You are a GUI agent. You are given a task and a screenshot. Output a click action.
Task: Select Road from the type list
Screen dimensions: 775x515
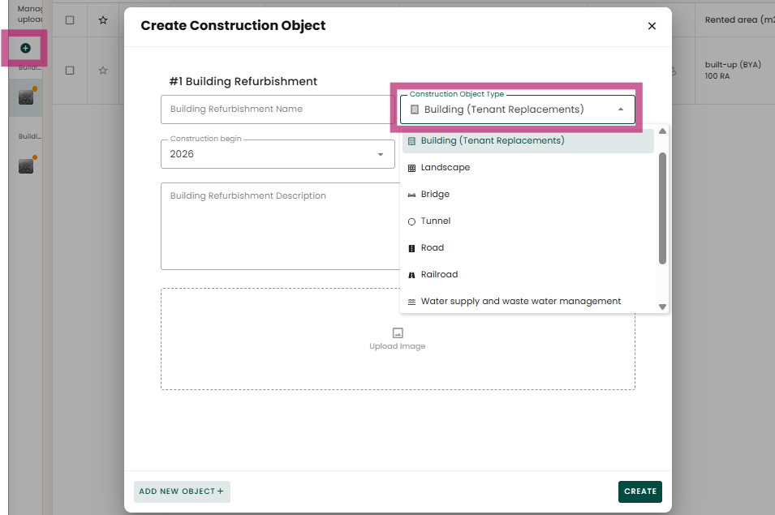[432, 248]
